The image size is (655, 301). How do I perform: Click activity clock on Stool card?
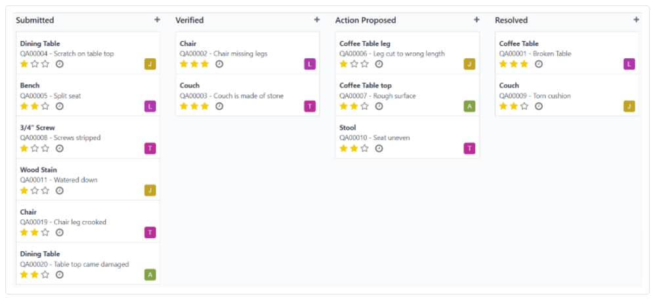379,149
